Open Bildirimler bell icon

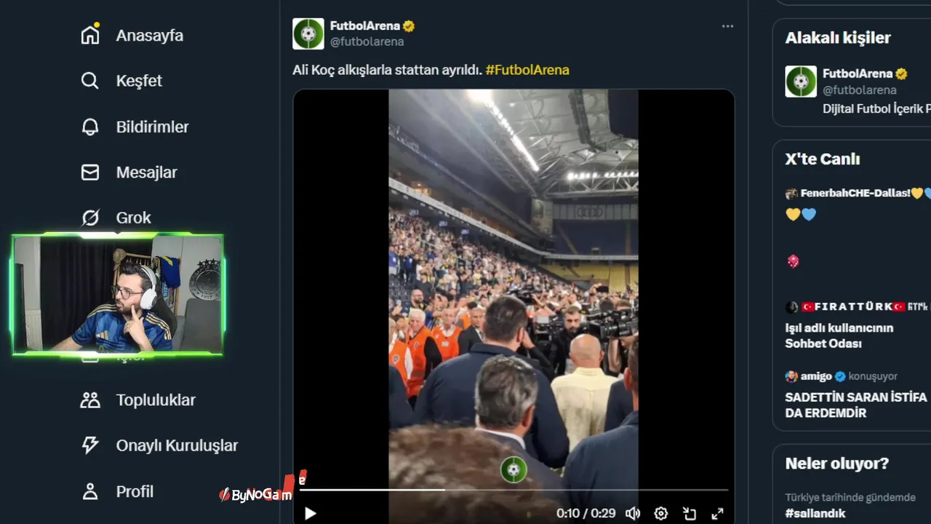[x=90, y=127]
